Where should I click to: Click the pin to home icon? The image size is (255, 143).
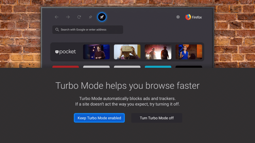point(90,17)
